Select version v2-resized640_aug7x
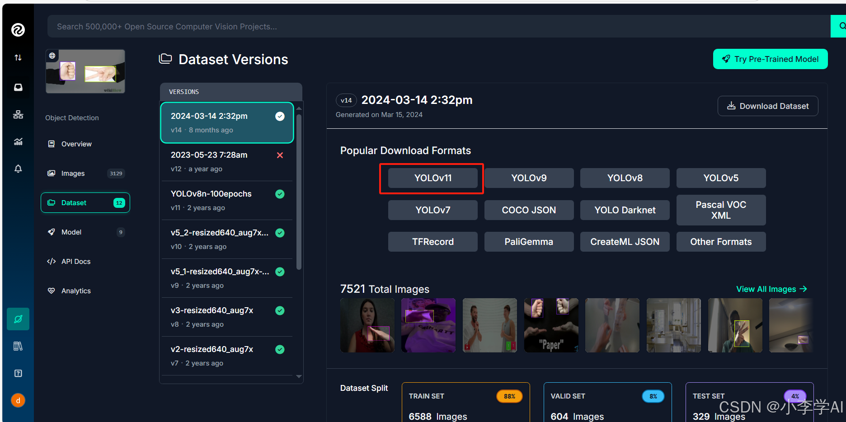Image resolution: width=846 pixels, height=422 pixels. (x=227, y=356)
